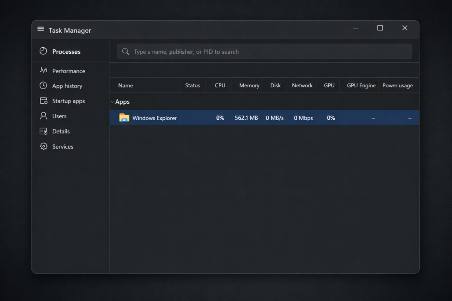The height and width of the screenshot is (301, 452).
Task: Click the search magnifier icon
Action: pos(126,51)
